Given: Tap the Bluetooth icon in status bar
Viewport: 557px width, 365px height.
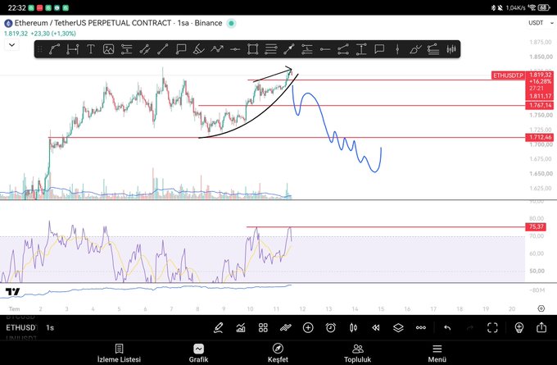Looking at the screenshot, I should point(493,7).
